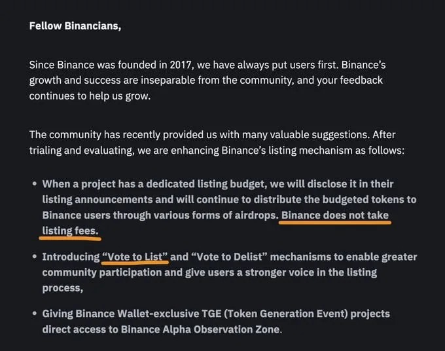Click "Binance Alpha Observation Zone" text
The width and height of the screenshot is (445, 351).
click(x=200, y=329)
